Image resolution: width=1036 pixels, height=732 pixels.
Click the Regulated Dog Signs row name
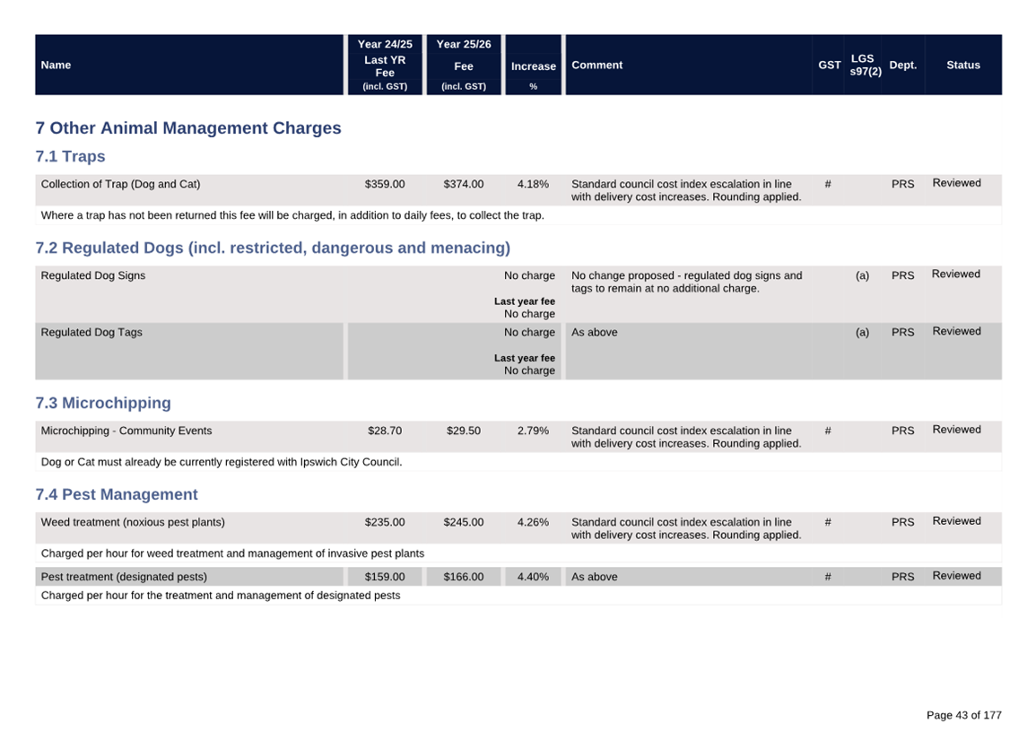pos(92,276)
